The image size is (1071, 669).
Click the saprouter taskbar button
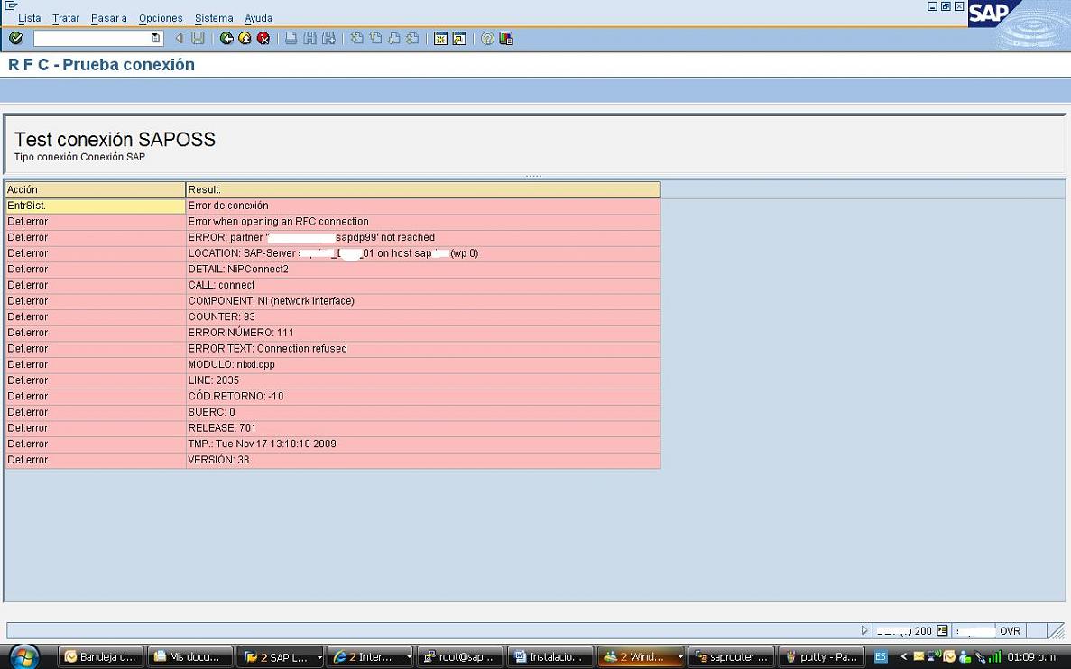pos(729,657)
